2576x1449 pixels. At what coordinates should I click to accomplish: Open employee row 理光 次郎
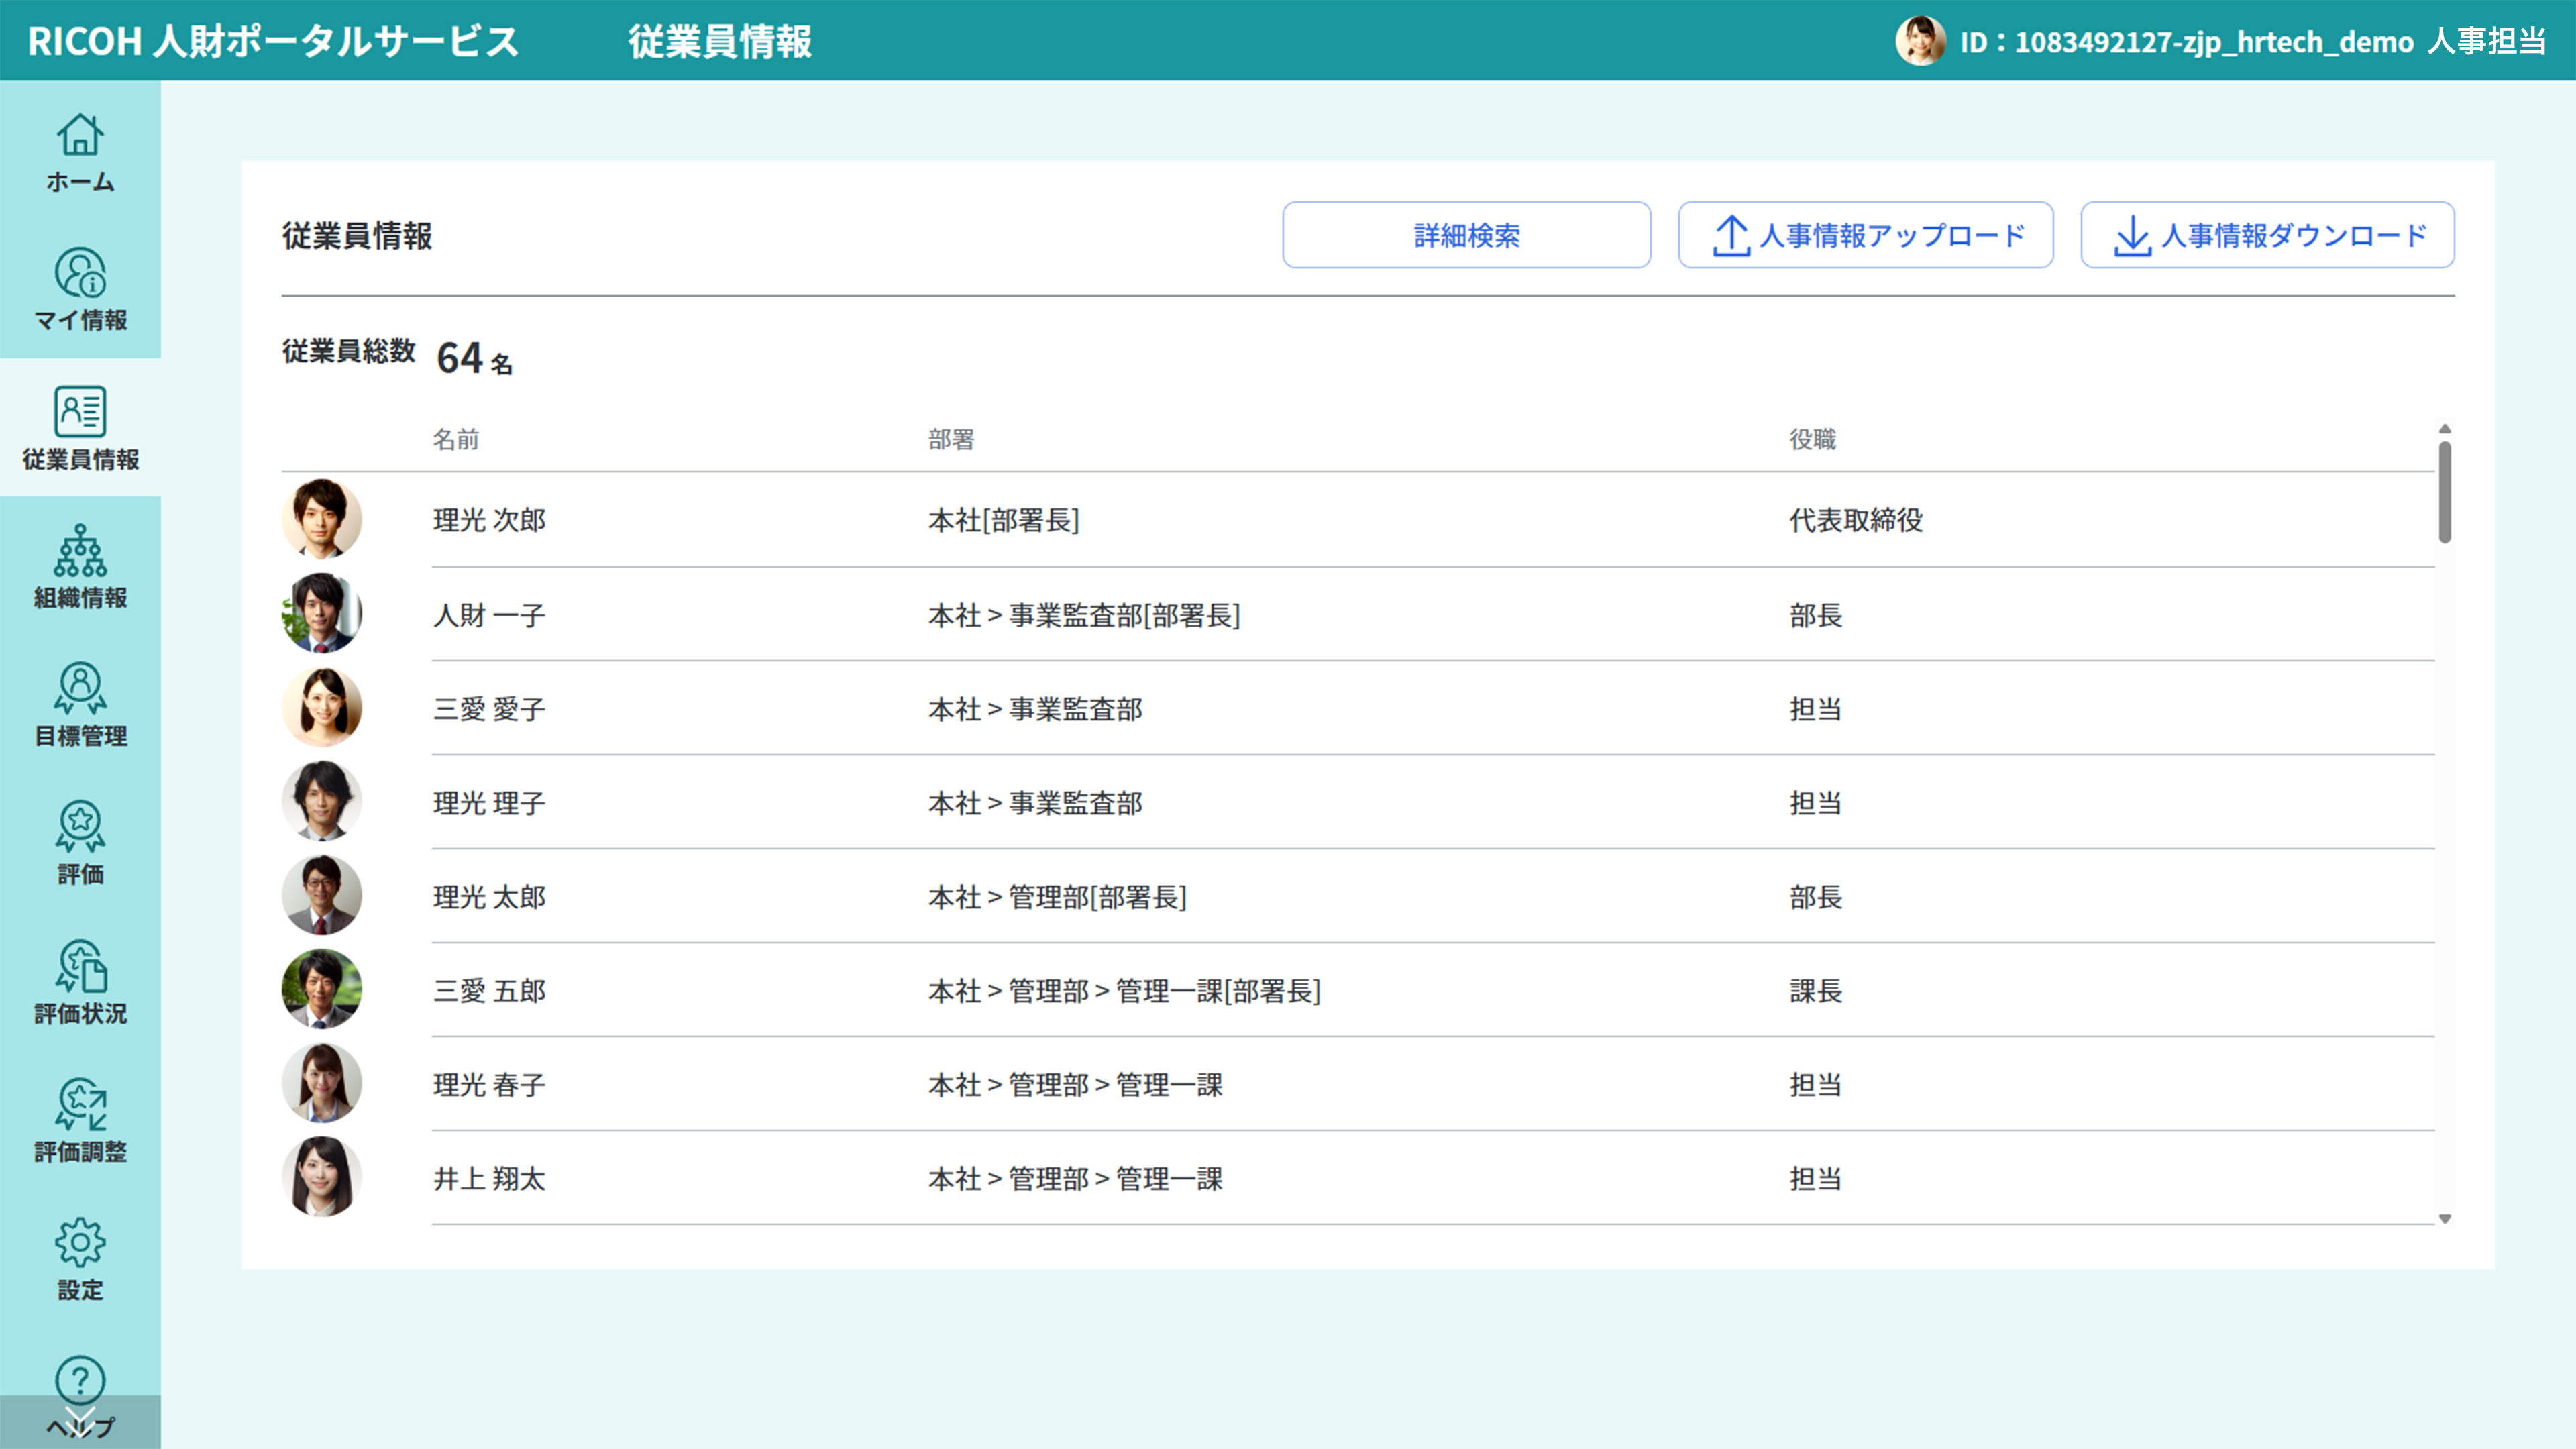point(489,520)
